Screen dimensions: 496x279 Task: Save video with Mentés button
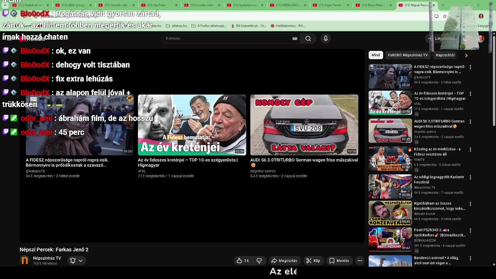pyautogui.click(x=339, y=261)
